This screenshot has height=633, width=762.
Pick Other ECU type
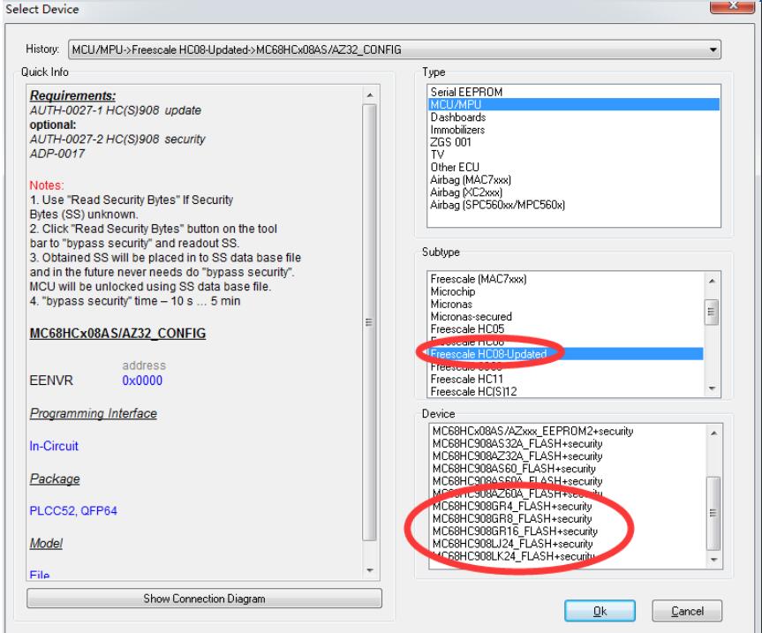click(573, 167)
